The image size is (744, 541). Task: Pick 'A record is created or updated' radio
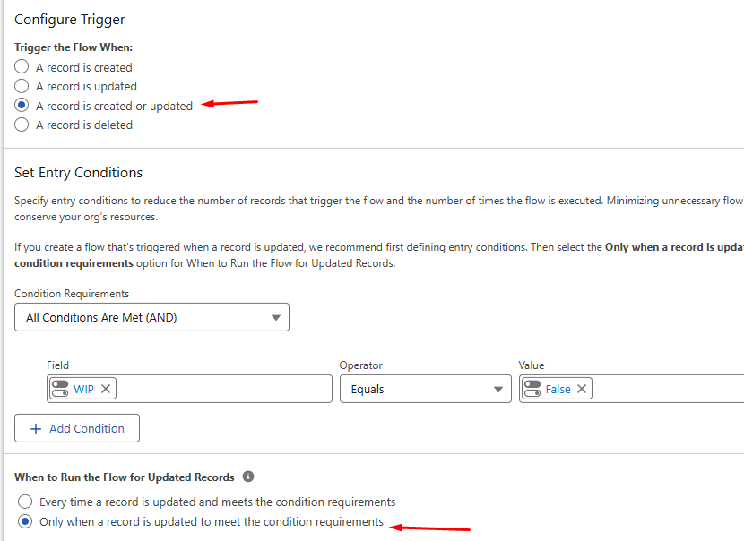22,106
